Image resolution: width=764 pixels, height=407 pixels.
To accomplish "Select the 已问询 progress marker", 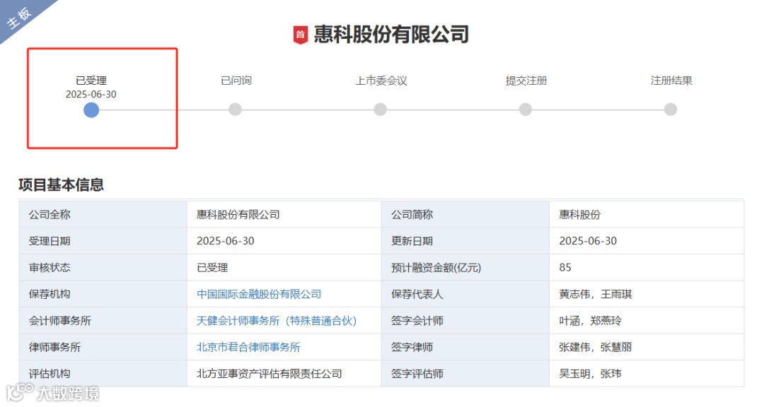I will pos(236,110).
